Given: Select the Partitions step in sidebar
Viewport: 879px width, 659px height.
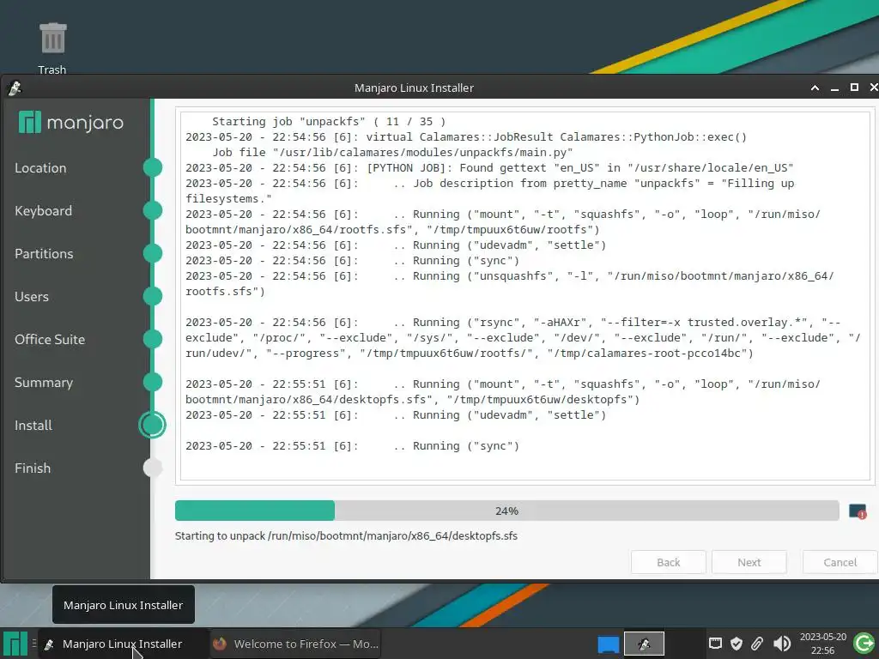Looking at the screenshot, I should [44, 254].
